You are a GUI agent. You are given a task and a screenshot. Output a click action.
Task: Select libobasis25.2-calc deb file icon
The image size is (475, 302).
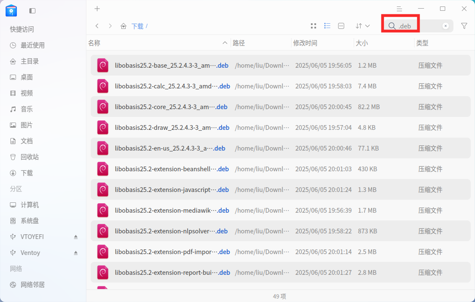[103, 86]
